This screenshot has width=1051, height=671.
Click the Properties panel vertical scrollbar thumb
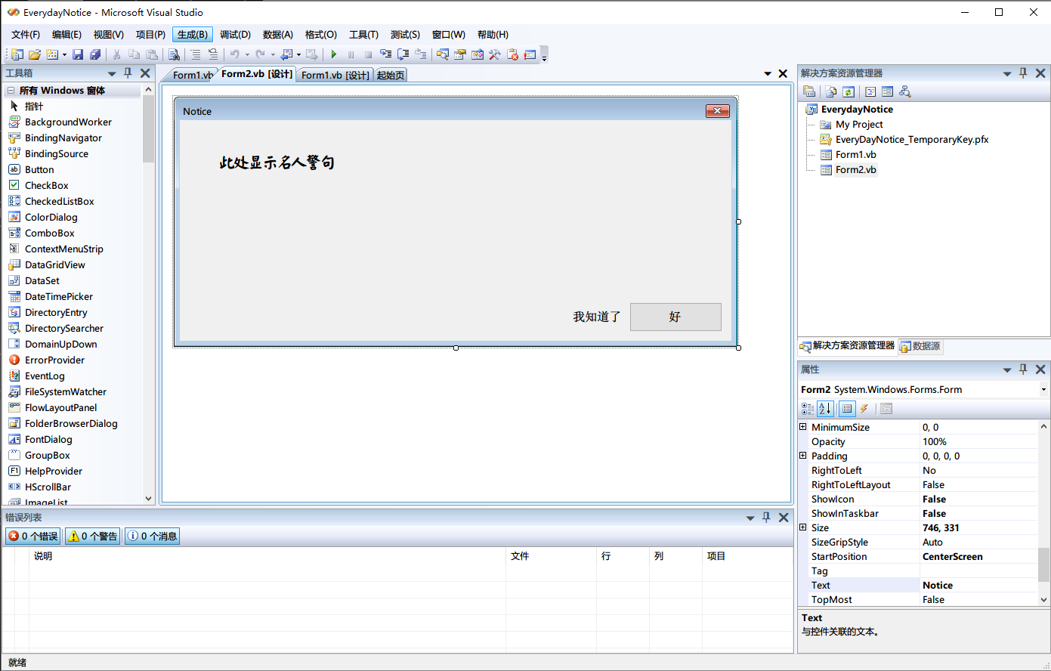1043,564
